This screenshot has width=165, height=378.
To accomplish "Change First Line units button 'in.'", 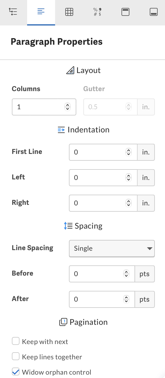I will point(146,152).
